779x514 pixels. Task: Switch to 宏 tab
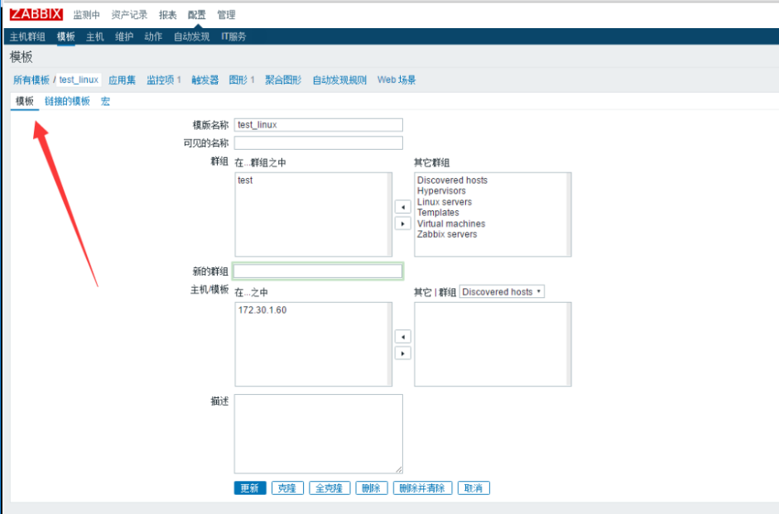(105, 101)
